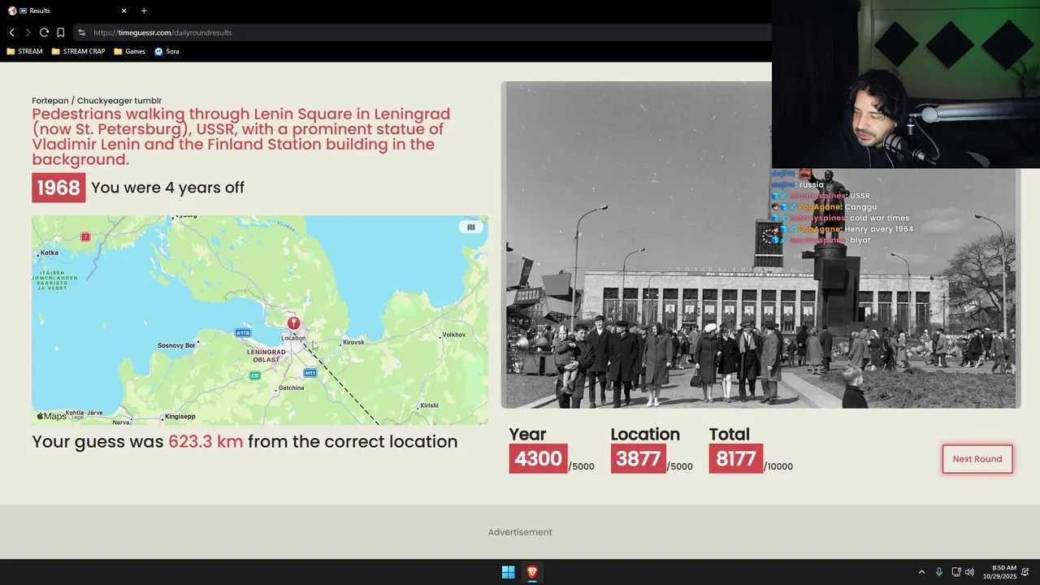Image resolution: width=1040 pixels, height=585 pixels.
Task: Click the Location score 3877
Action: pyautogui.click(x=639, y=458)
